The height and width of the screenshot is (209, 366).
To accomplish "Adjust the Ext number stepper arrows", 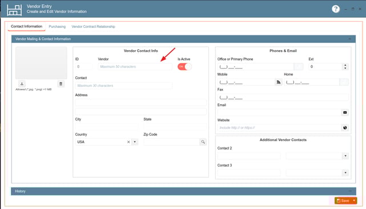I will pyautogui.click(x=345, y=67).
